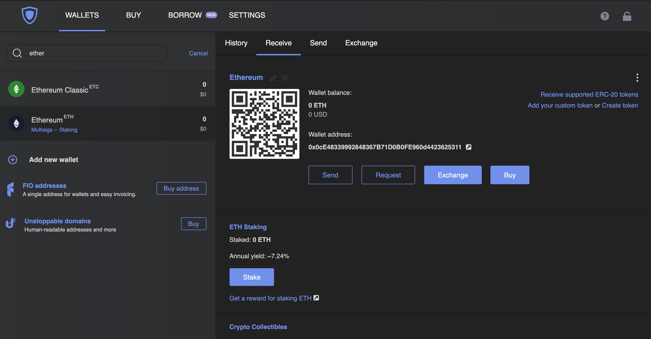Click the lock wallet icon

627,16
